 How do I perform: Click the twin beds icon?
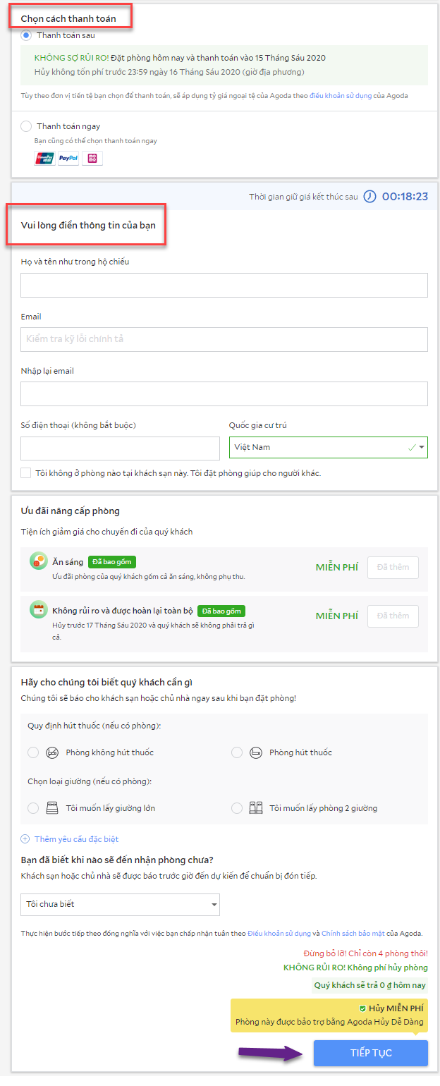pyautogui.click(x=256, y=808)
